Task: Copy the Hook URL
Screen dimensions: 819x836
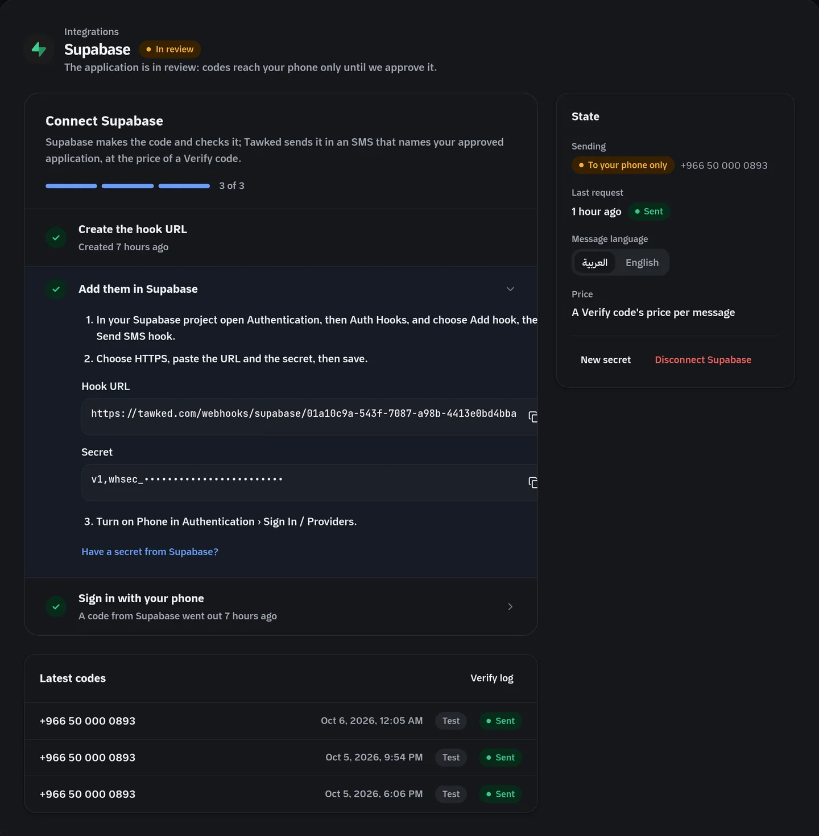Action: tap(533, 417)
